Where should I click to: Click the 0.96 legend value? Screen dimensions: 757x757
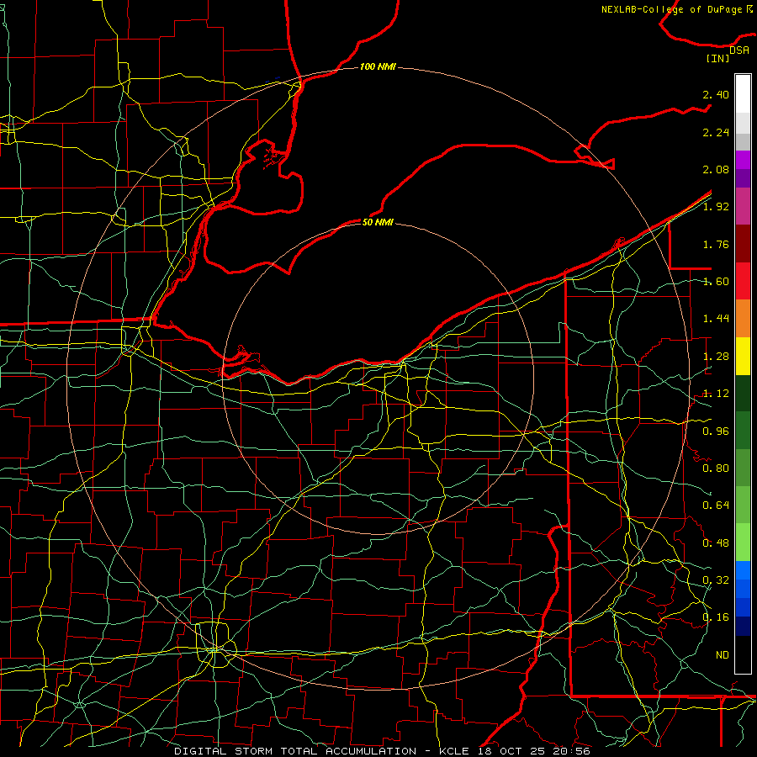coord(716,431)
